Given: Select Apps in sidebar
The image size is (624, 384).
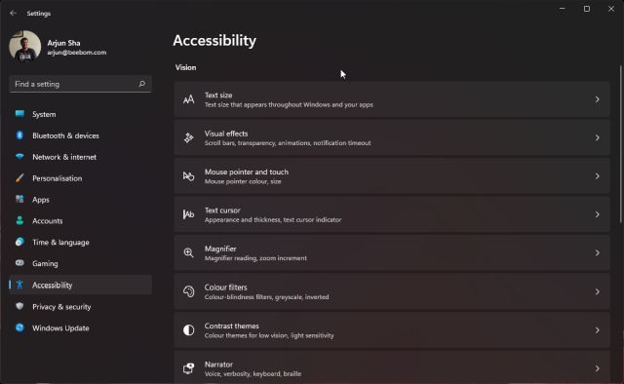Looking at the screenshot, I should 80,200.
